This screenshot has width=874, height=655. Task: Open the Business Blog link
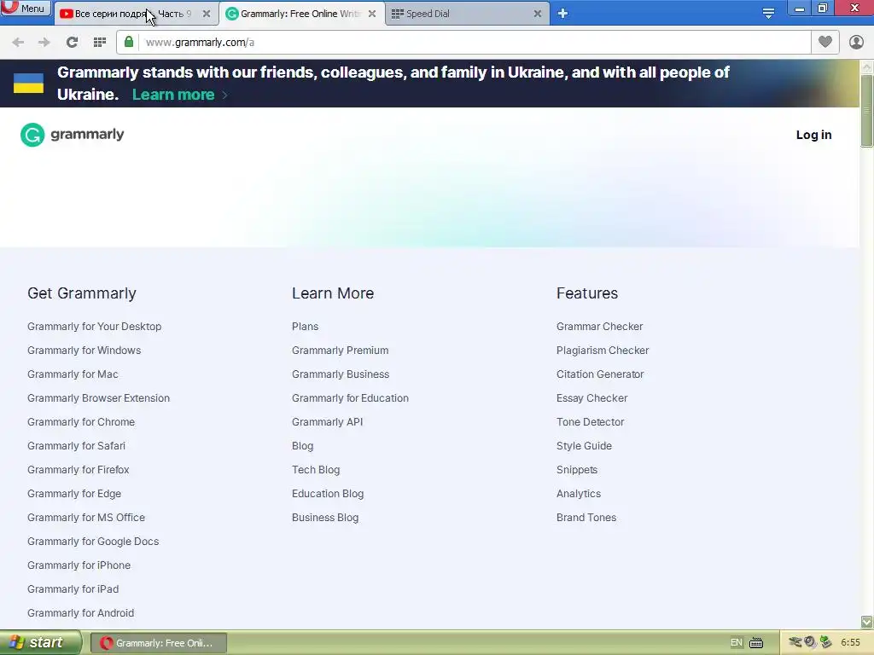(x=325, y=518)
